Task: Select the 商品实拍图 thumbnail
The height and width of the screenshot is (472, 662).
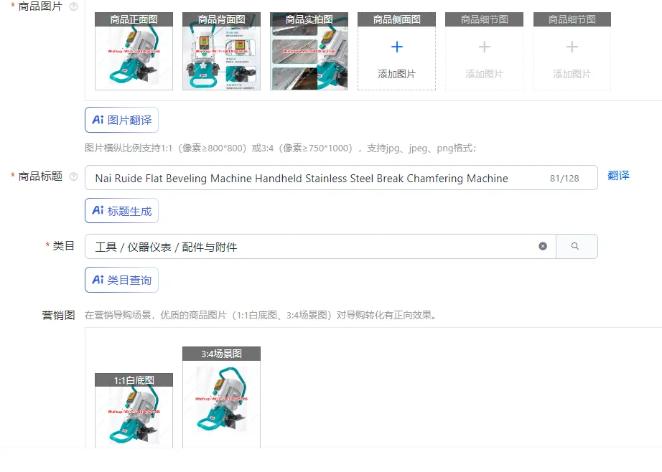Action: tap(309, 52)
